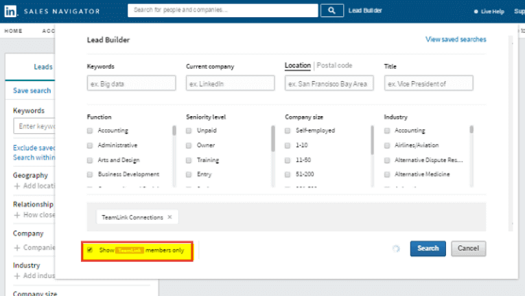Check the Alternative Medicine checkbox
525x296 pixels.
tap(387, 174)
